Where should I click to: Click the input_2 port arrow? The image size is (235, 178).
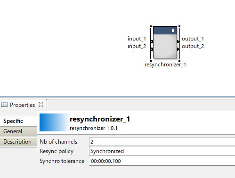[x=152, y=49]
